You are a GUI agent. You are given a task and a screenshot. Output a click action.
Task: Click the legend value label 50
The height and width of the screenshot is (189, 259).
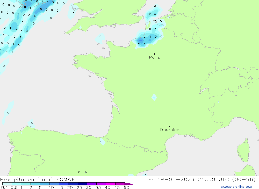[126, 187]
